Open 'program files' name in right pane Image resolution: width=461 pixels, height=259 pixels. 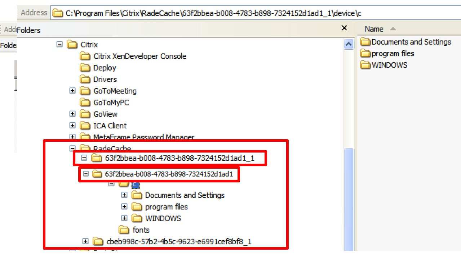point(393,54)
